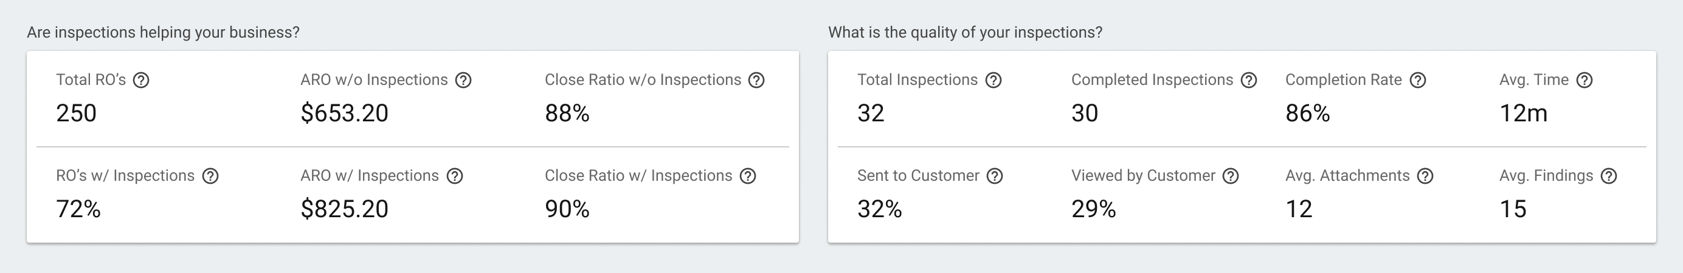Show help for Viewed by Customer

coord(1231,176)
